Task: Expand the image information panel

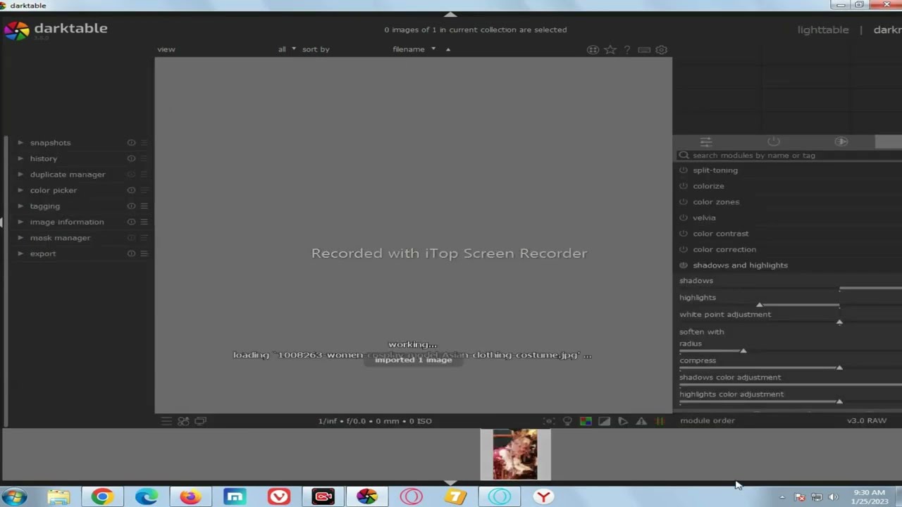Action: tap(20, 222)
